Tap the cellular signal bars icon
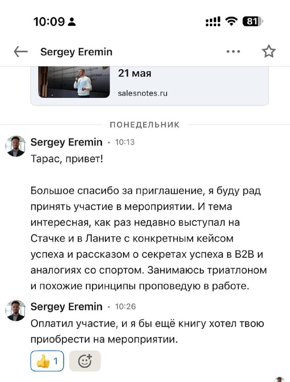Screen dimensions: 290x382 click(213, 21)
